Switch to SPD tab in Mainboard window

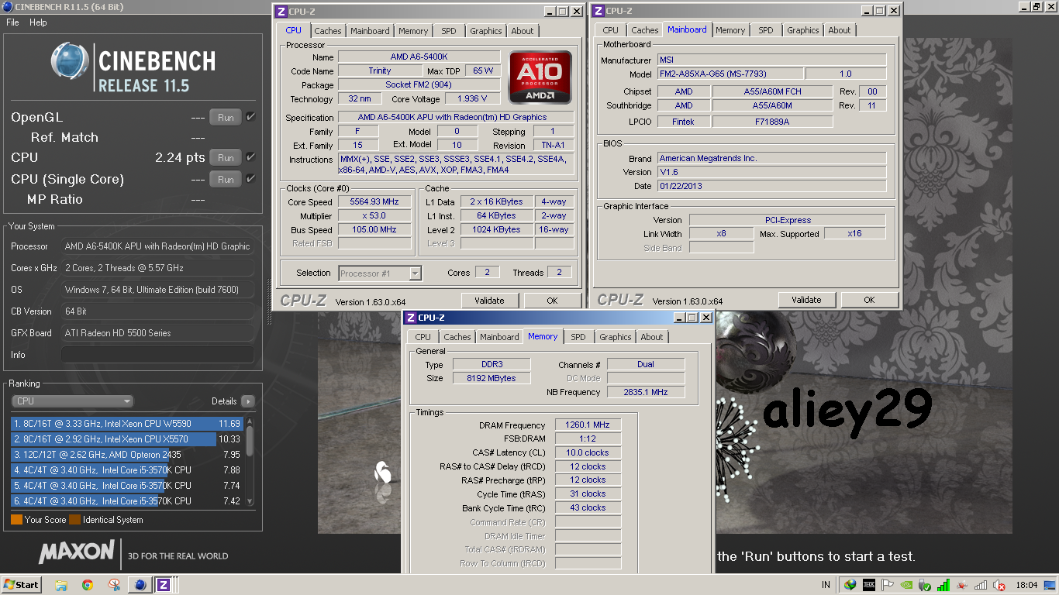point(766,30)
